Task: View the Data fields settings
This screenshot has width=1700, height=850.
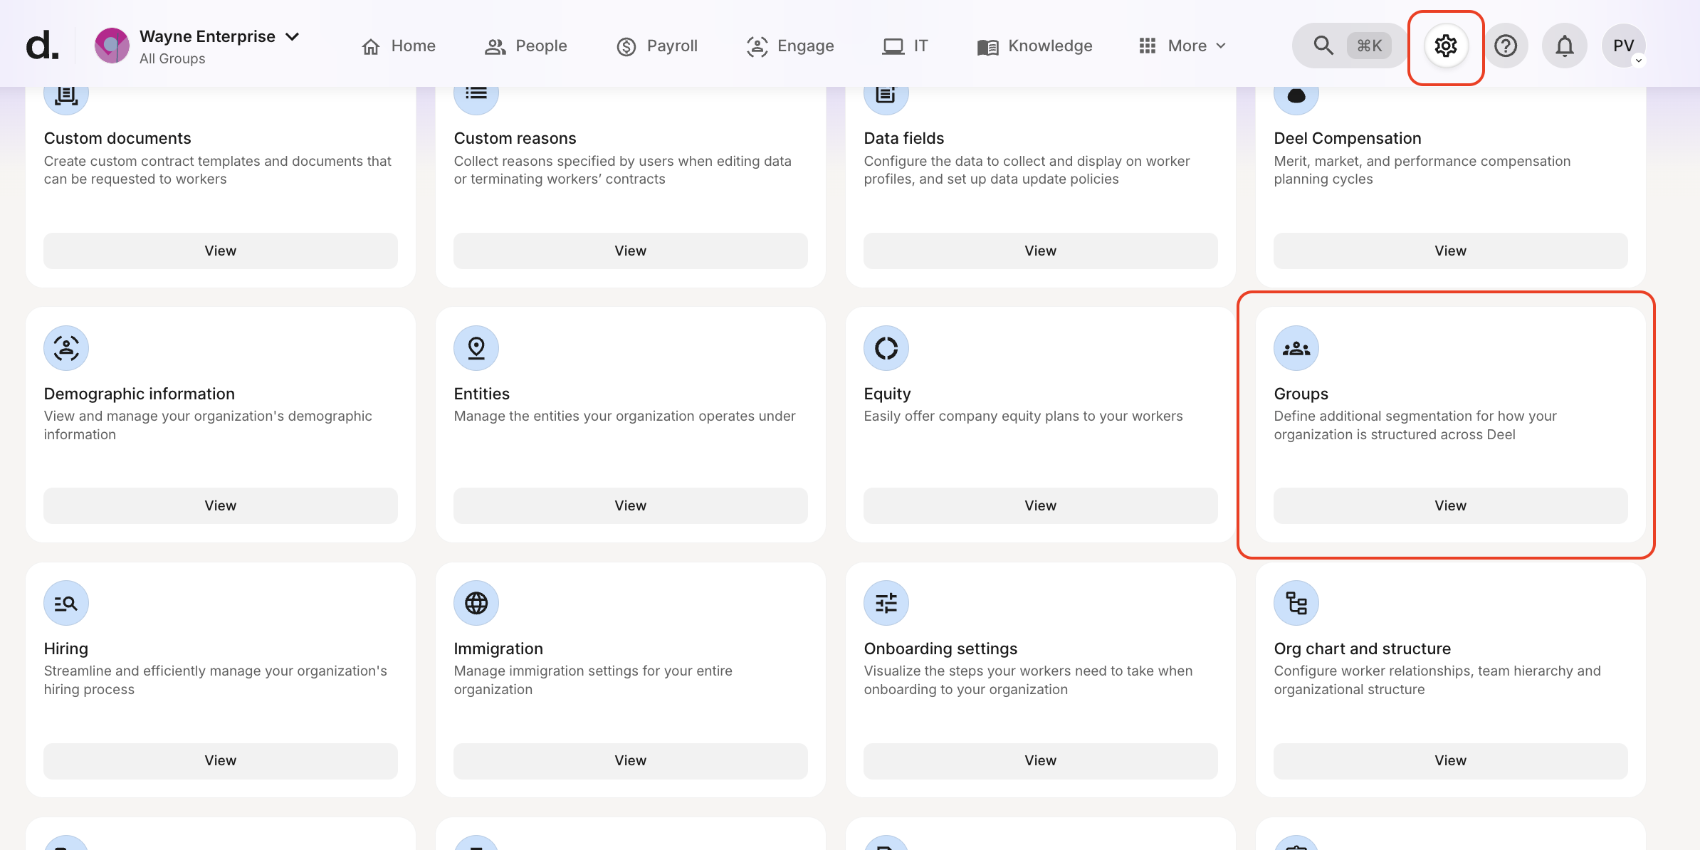Action: (x=1041, y=251)
